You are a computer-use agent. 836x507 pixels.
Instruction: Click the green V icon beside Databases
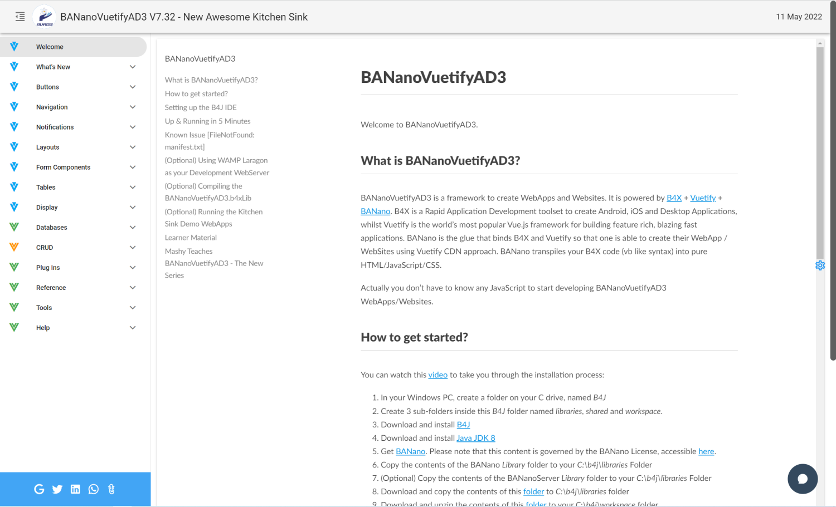click(14, 227)
